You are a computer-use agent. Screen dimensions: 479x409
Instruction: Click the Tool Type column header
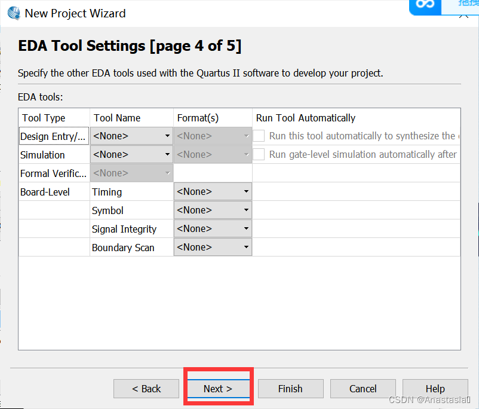coord(44,118)
